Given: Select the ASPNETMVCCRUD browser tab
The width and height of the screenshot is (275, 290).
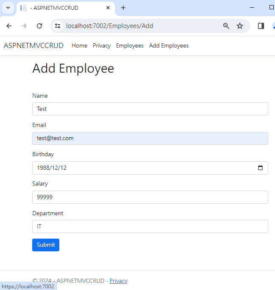Looking at the screenshot, I should pos(59,8).
